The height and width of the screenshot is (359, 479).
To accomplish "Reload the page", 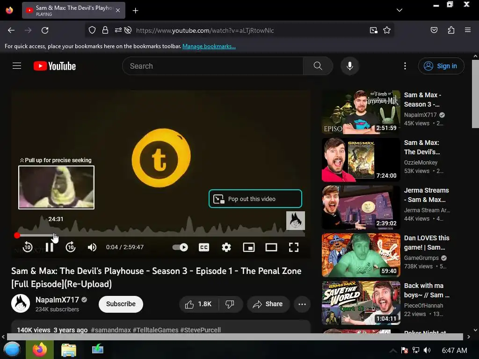I will 45,30.
